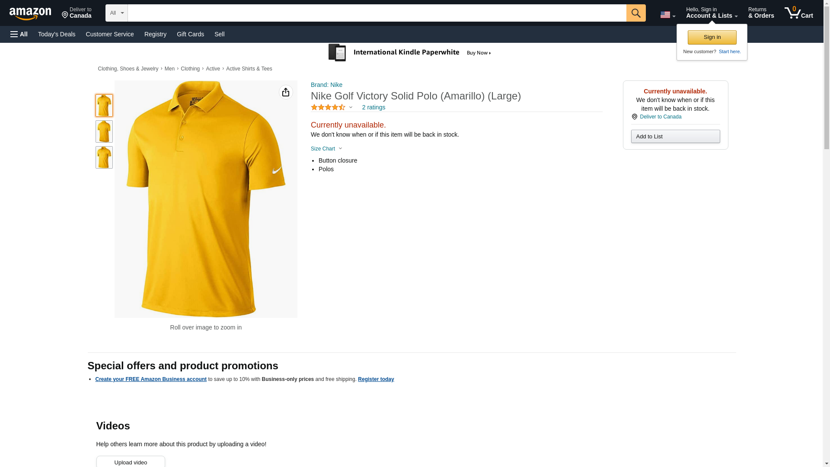830x467 pixels.
Task: Open the All hamburger menu
Action: click(19, 34)
